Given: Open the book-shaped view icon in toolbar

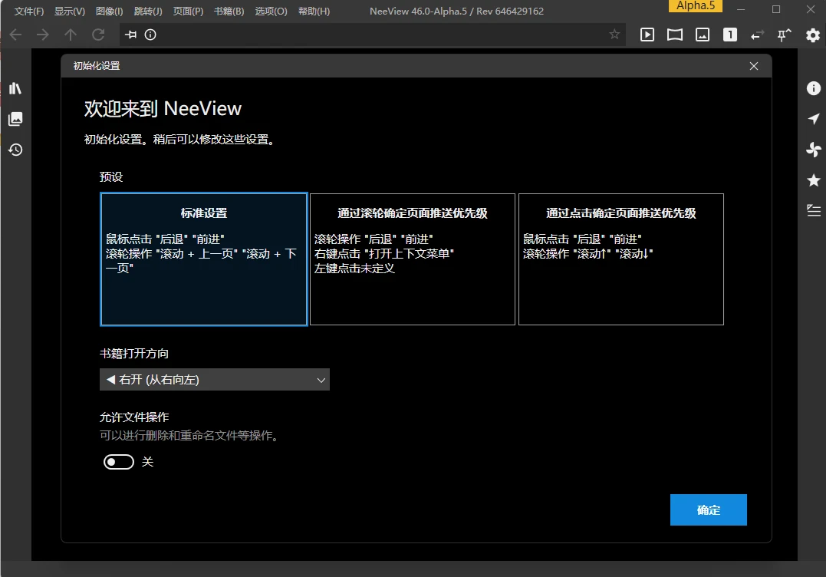Looking at the screenshot, I should coord(675,35).
